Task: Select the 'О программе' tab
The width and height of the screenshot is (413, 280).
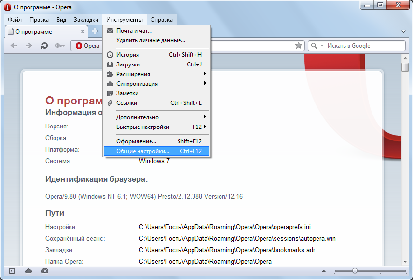Action: point(47,32)
